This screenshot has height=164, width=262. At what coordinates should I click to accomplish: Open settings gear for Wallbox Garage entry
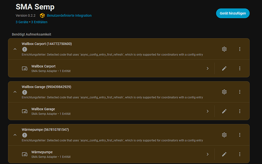coord(224,92)
